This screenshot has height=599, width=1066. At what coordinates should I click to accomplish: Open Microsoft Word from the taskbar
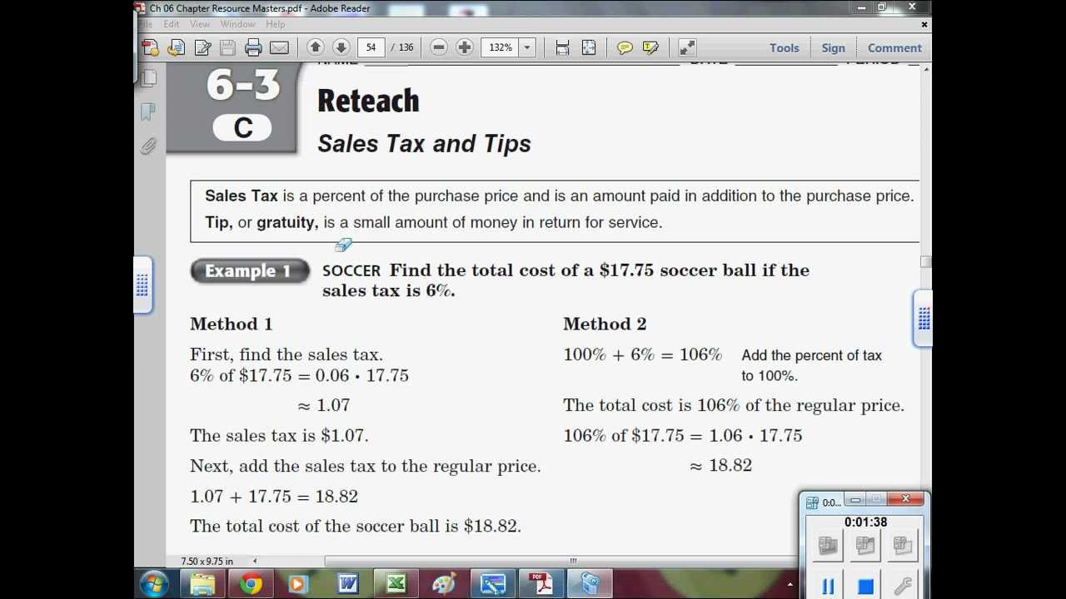click(347, 584)
